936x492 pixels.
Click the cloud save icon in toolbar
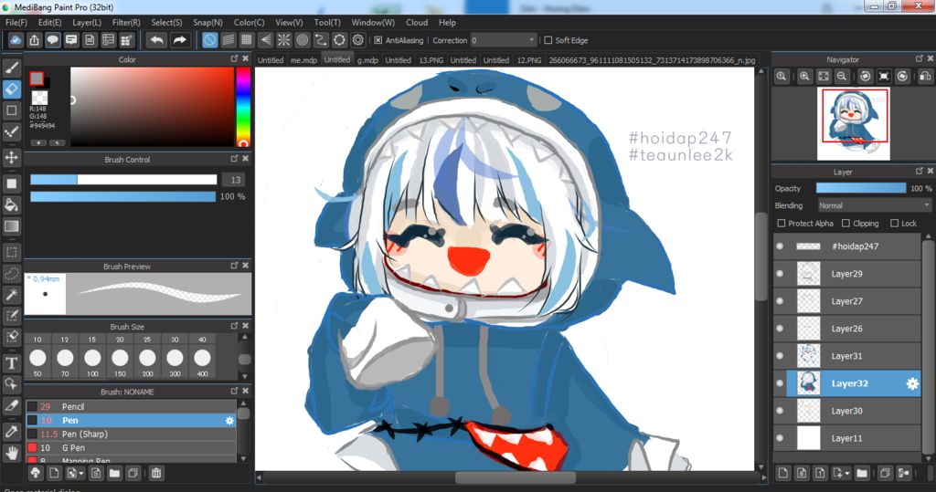coord(16,40)
